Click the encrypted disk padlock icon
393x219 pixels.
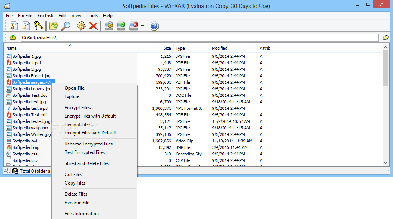(109, 26)
